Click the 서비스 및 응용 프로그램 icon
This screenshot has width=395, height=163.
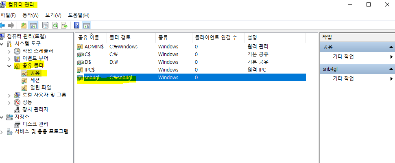(x=10, y=132)
